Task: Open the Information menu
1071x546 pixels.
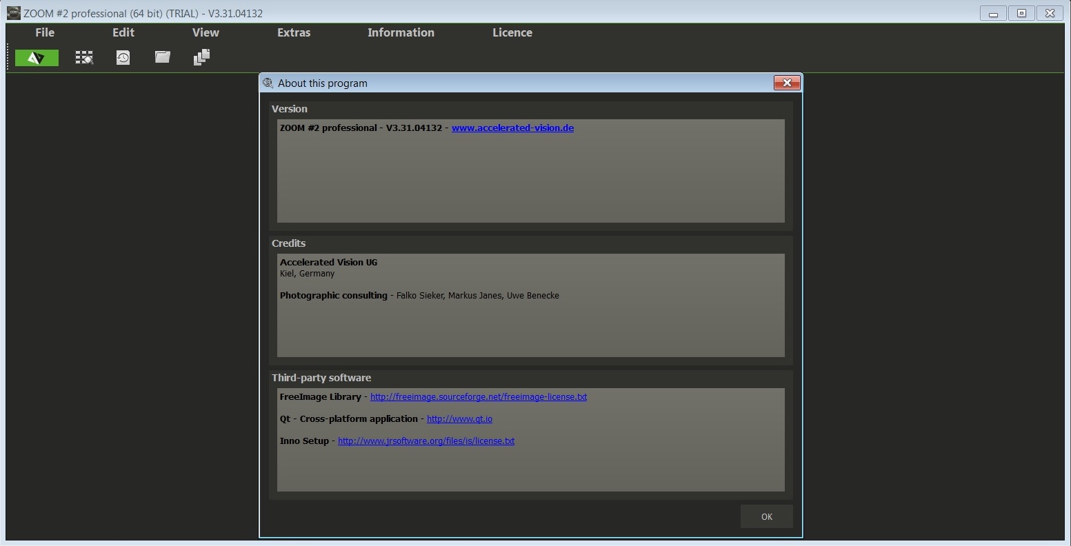Action: tap(401, 32)
